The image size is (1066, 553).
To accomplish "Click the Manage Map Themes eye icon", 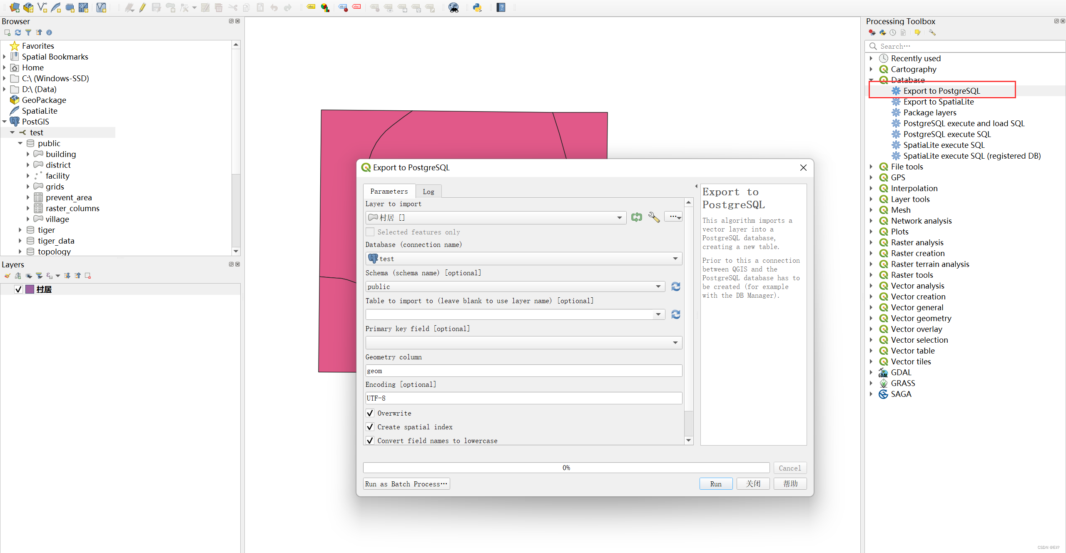I will pyautogui.click(x=29, y=276).
